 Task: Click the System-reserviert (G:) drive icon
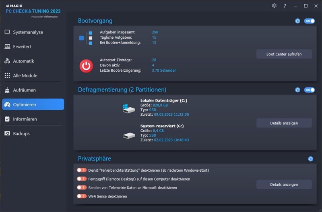pyautogui.click(x=129, y=135)
